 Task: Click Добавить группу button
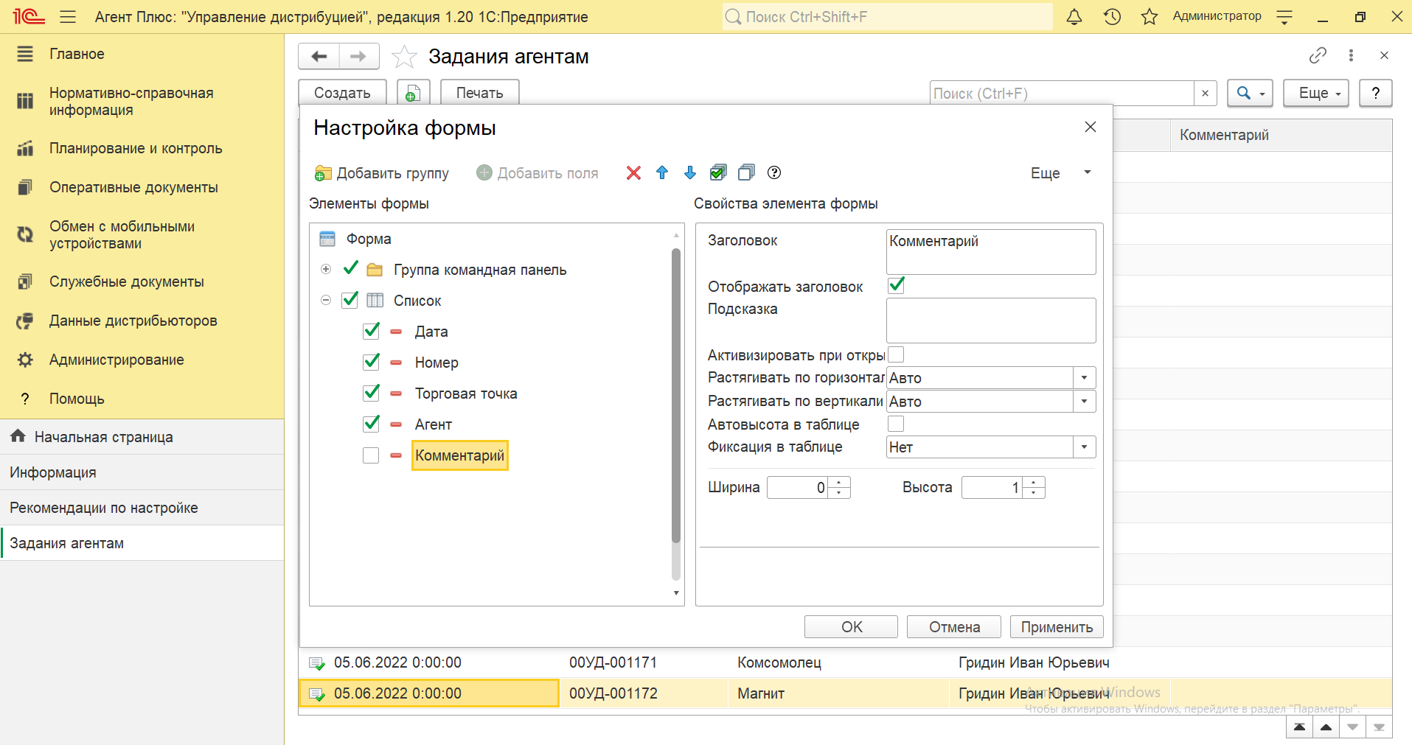[x=382, y=173]
